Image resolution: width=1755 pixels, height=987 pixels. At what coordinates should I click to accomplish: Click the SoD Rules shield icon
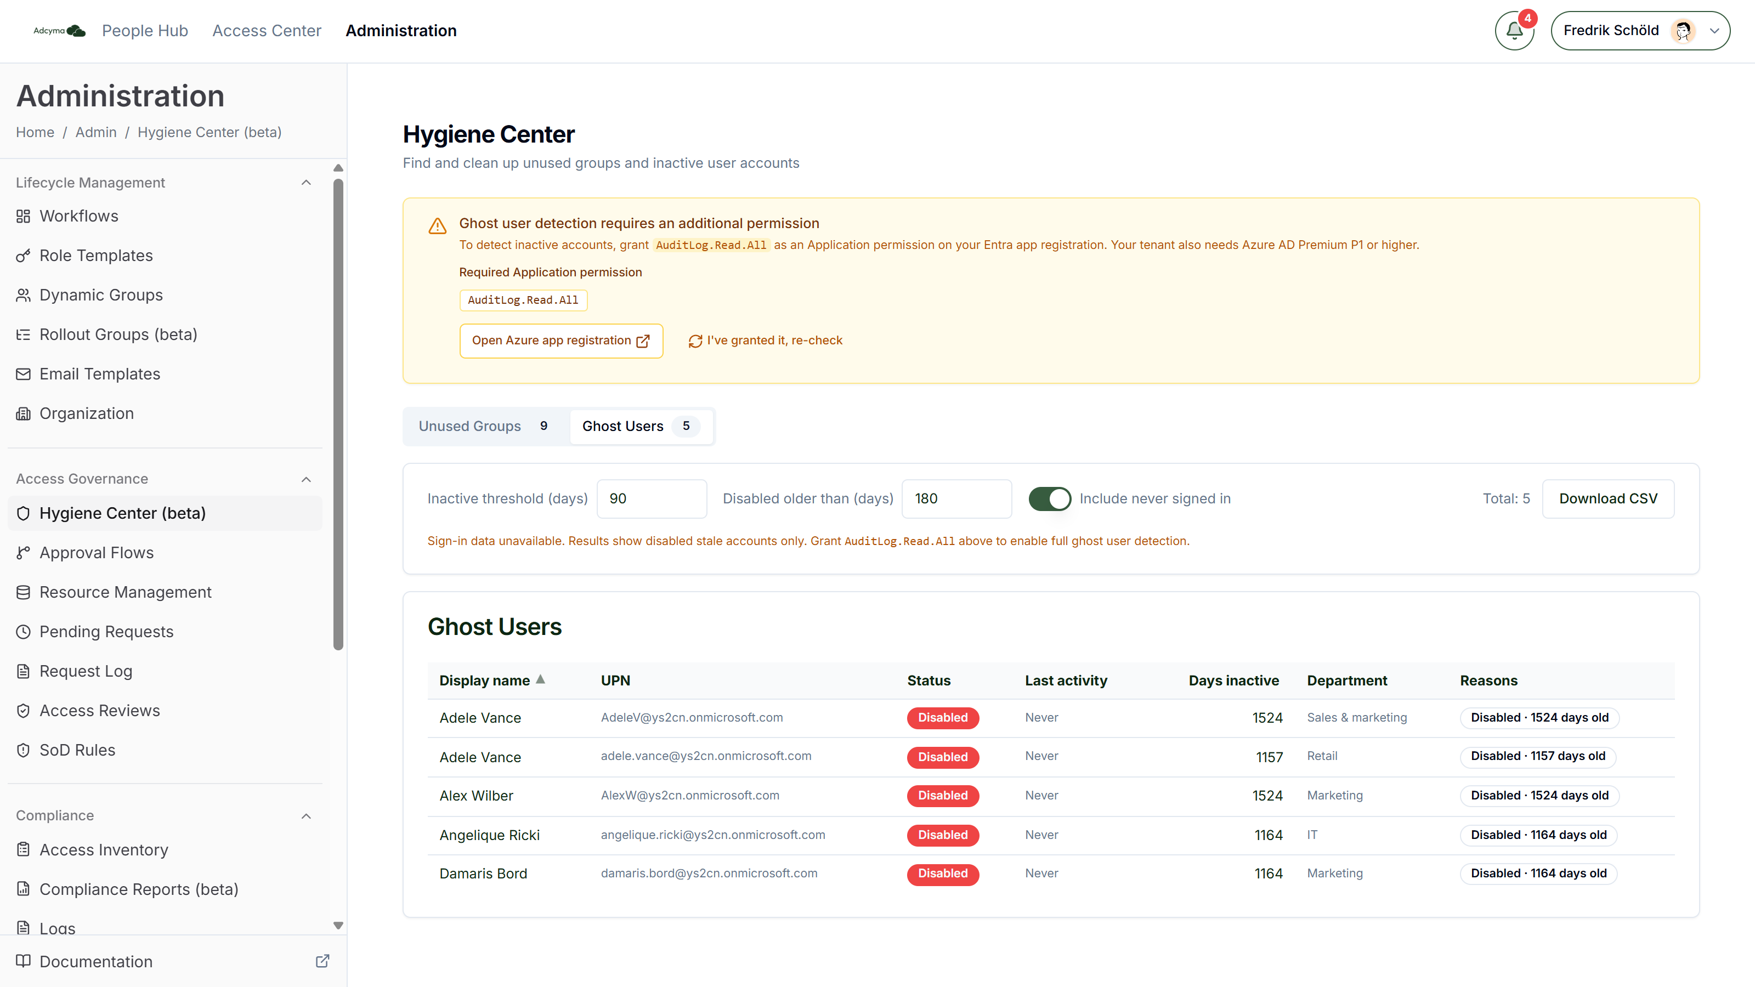(23, 750)
